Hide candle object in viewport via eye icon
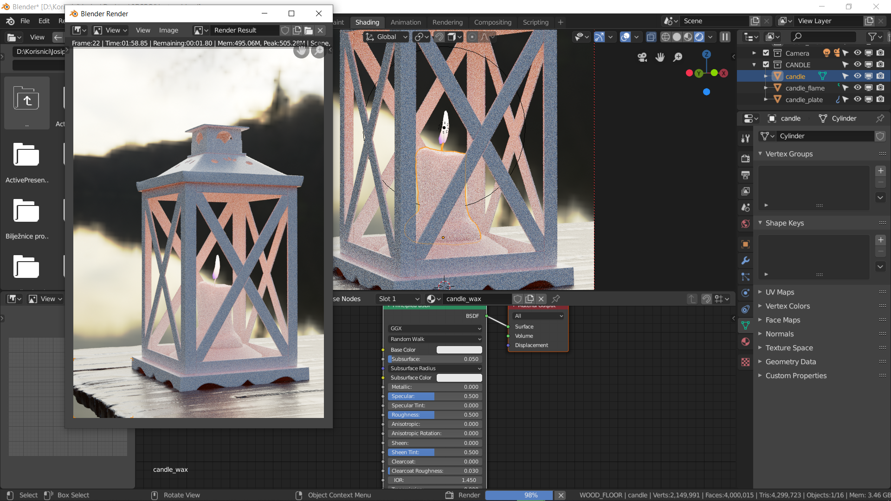Screen dimensions: 891x501 coord(858,76)
